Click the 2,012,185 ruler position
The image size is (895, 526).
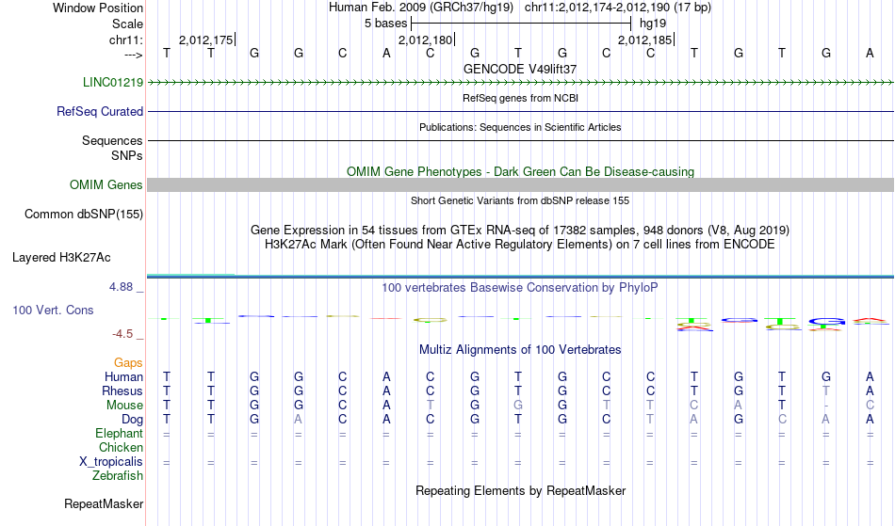coord(645,40)
